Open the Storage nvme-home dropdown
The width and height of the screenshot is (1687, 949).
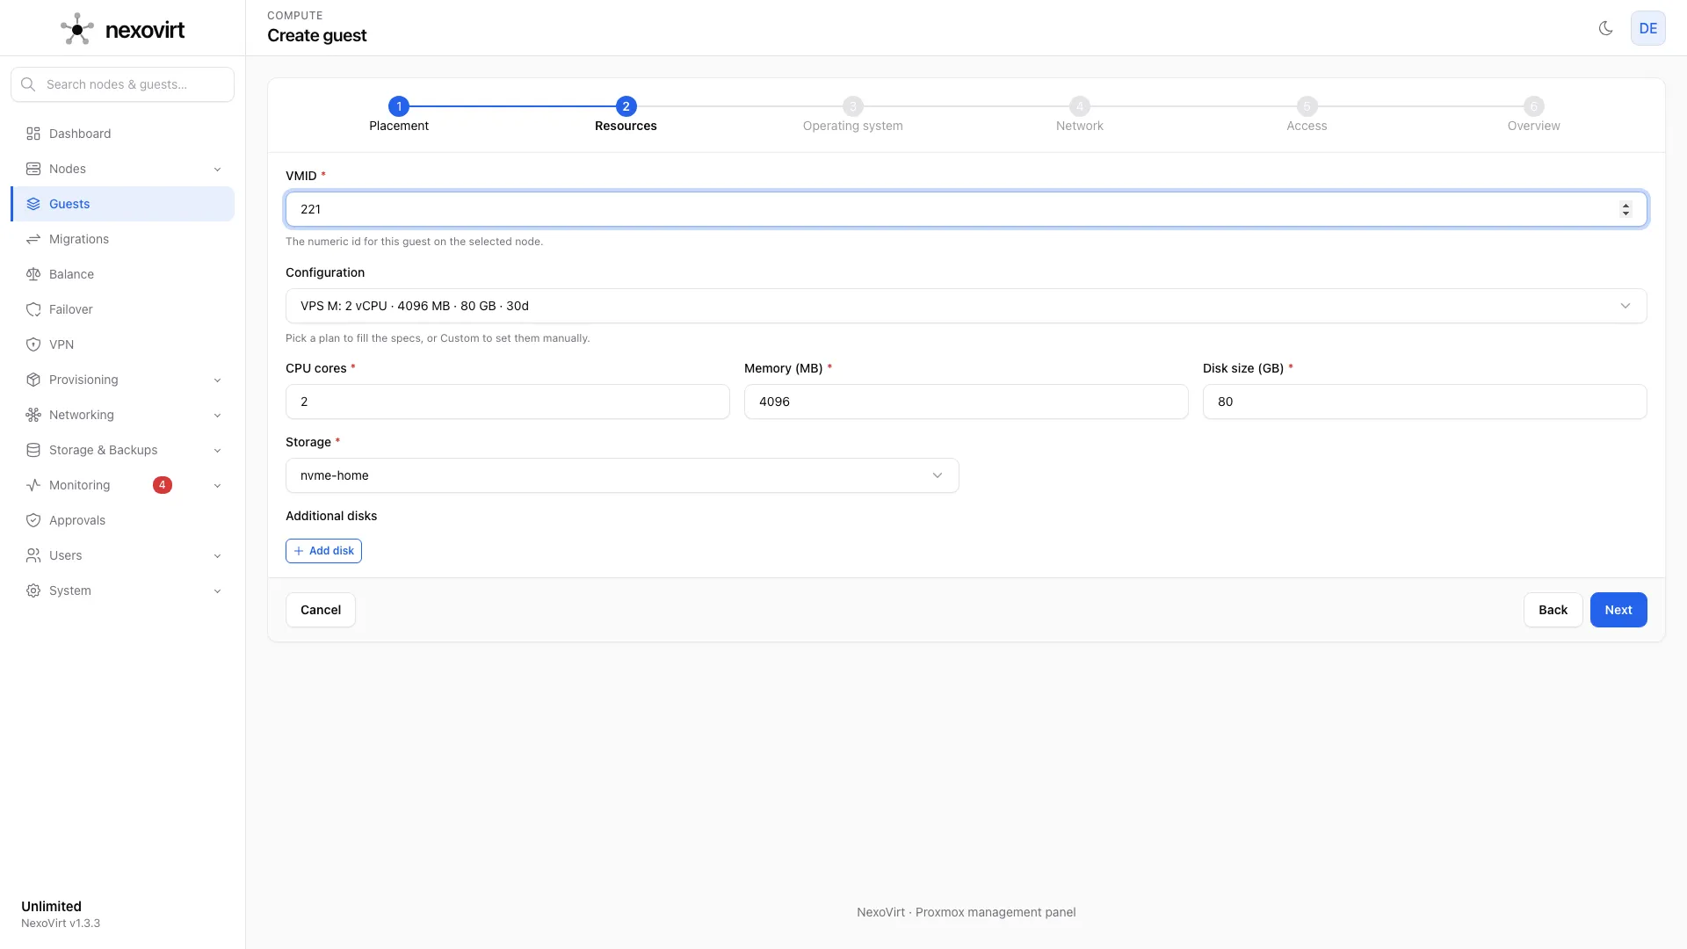[622, 475]
